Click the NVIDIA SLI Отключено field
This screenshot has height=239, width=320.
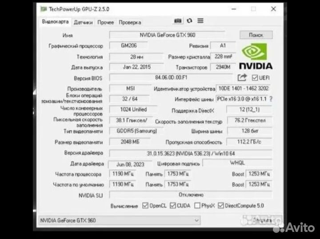click(x=191, y=195)
